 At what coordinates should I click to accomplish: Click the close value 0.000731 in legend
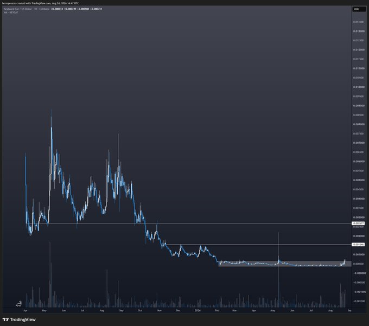pyautogui.click(x=97, y=9)
